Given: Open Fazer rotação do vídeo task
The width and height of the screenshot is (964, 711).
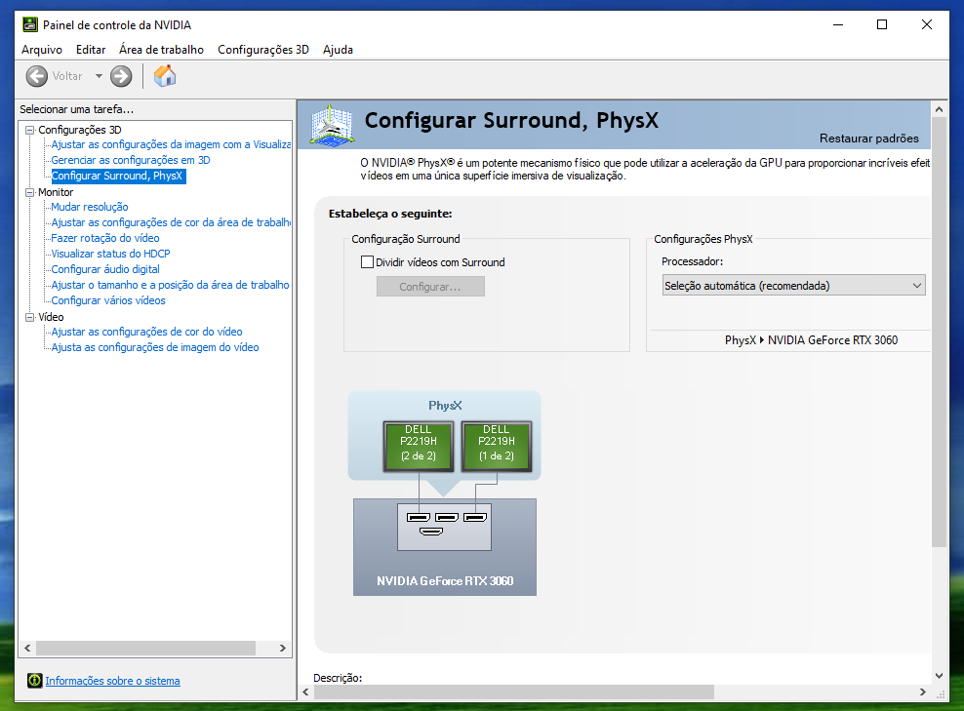Looking at the screenshot, I should 105,238.
